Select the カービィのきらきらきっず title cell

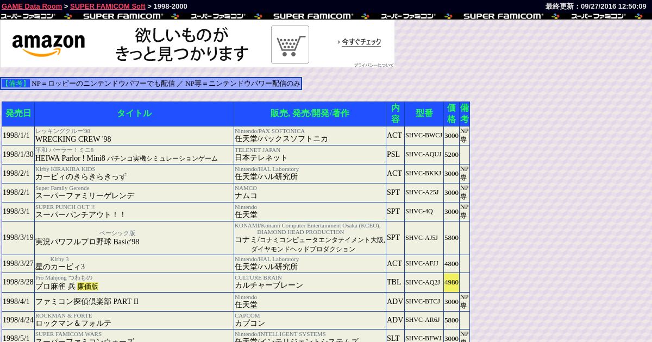134,174
